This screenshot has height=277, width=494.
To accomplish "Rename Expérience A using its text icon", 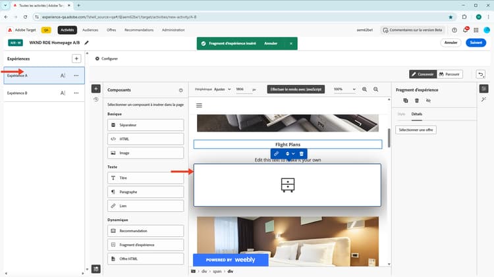I will [63, 76].
